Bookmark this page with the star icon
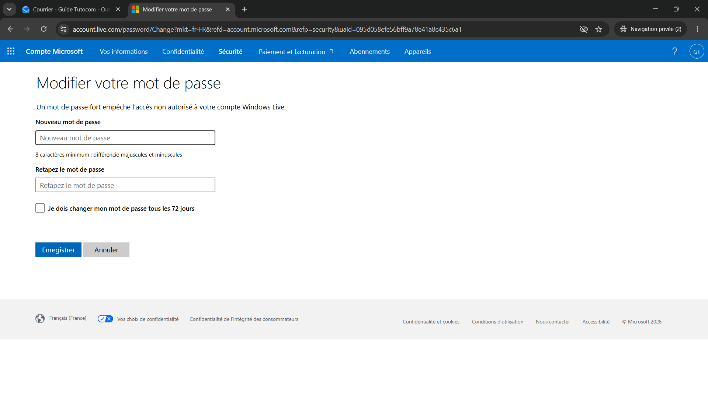The height and width of the screenshot is (420, 708). click(598, 29)
